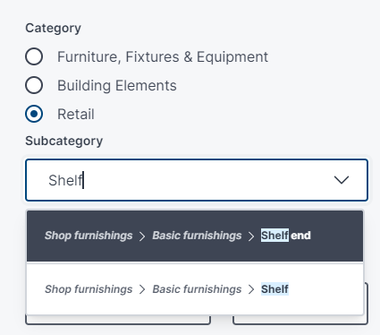Click the Category heading label

pos(53,29)
